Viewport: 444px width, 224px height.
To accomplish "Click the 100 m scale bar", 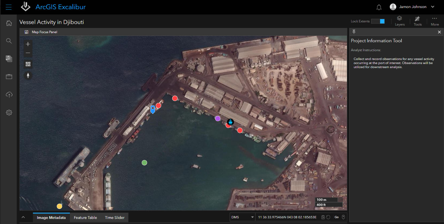I will click(329, 200).
